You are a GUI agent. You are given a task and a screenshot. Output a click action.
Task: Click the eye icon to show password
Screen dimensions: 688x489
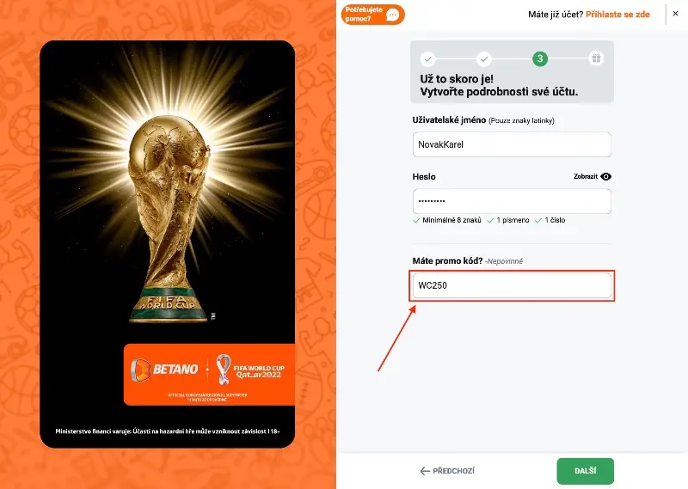pyautogui.click(x=605, y=176)
